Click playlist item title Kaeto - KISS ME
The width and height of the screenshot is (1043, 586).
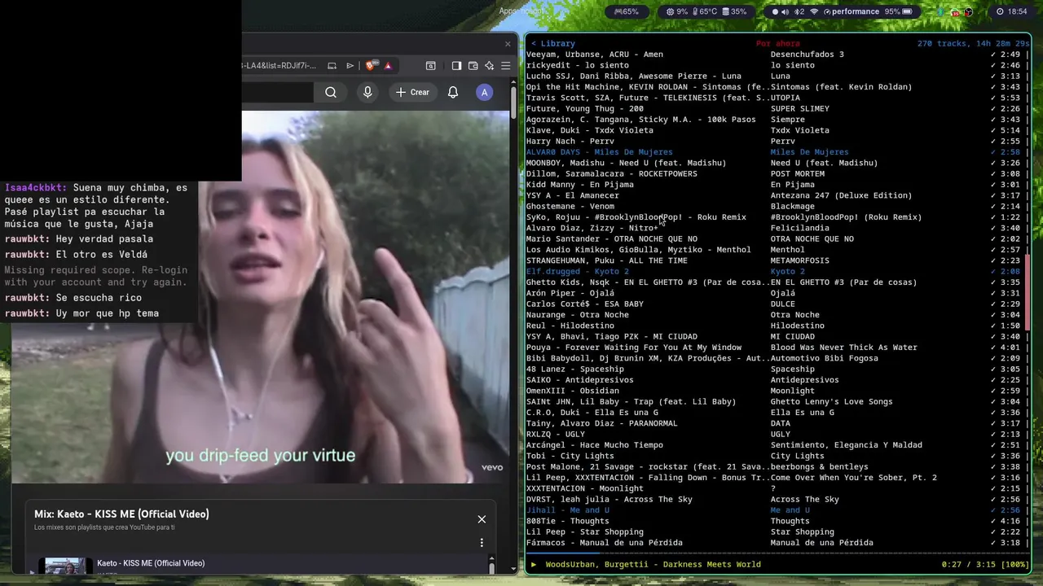151,563
